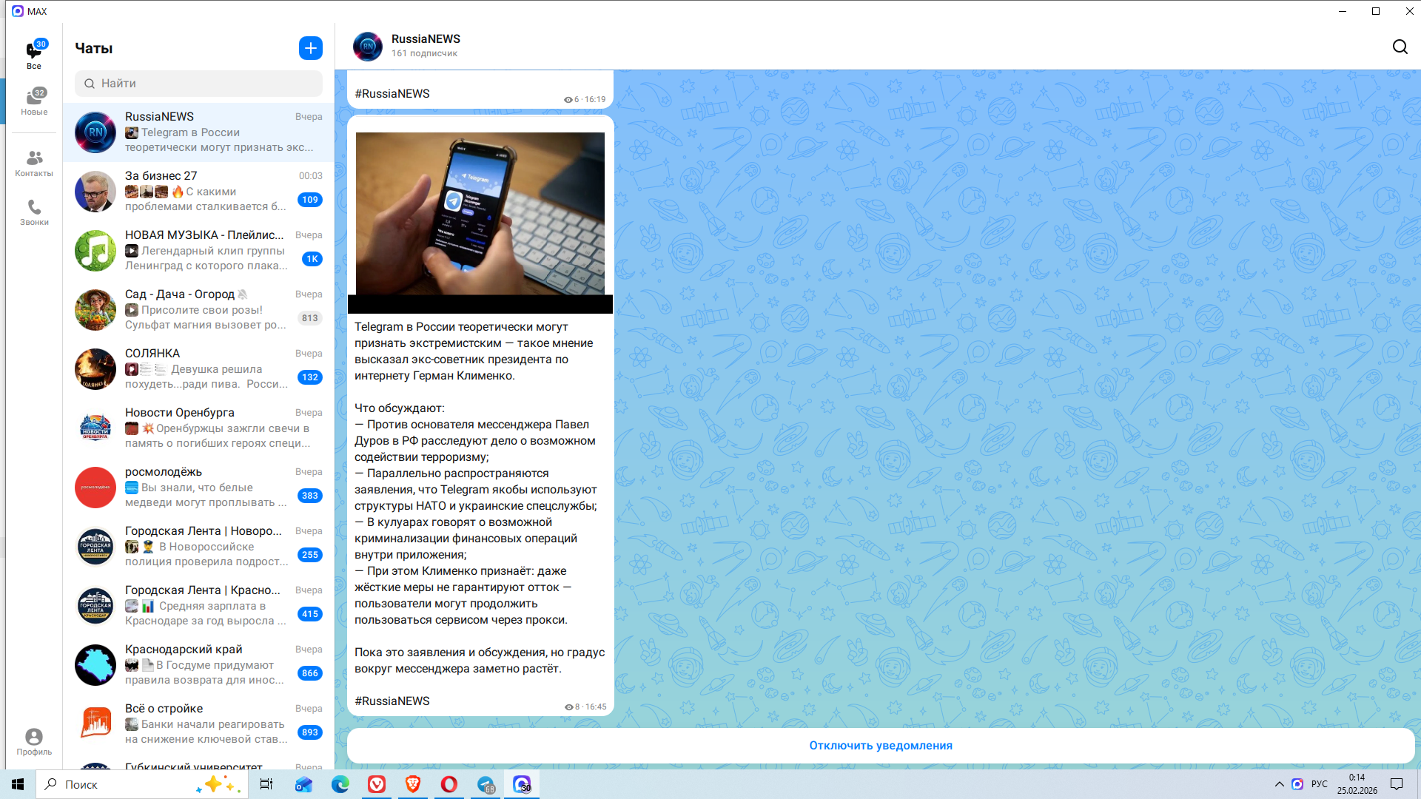This screenshot has height=799, width=1421.
Task: Click the #RussiaNEWS hashtag at 16:45 post
Action: [x=392, y=701]
